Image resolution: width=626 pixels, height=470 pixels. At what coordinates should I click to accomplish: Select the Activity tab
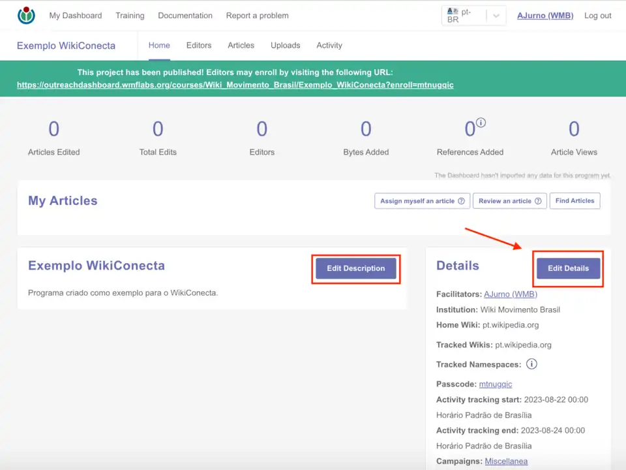click(329, 45)
